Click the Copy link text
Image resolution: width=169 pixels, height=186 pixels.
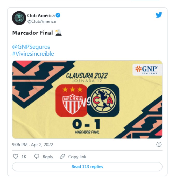pyautogui.click(x=77, y=157)
